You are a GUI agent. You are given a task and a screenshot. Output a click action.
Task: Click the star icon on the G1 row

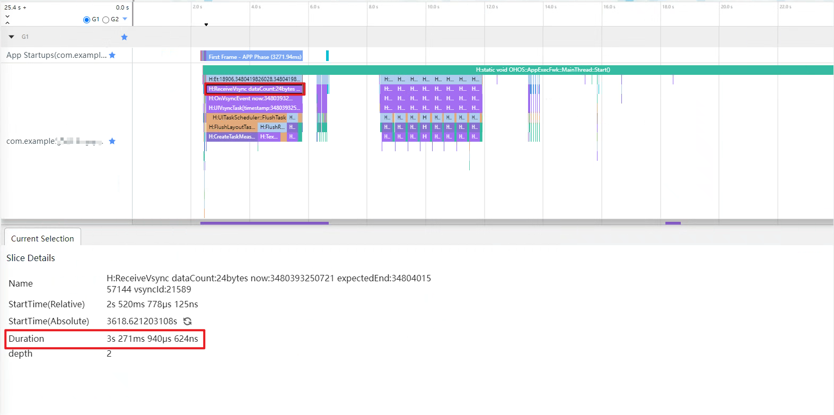[124, 37]
